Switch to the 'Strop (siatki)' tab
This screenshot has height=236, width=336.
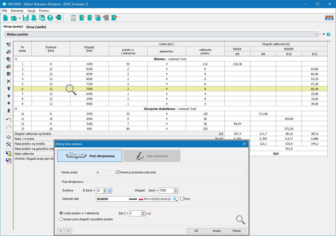click(36, 27)
